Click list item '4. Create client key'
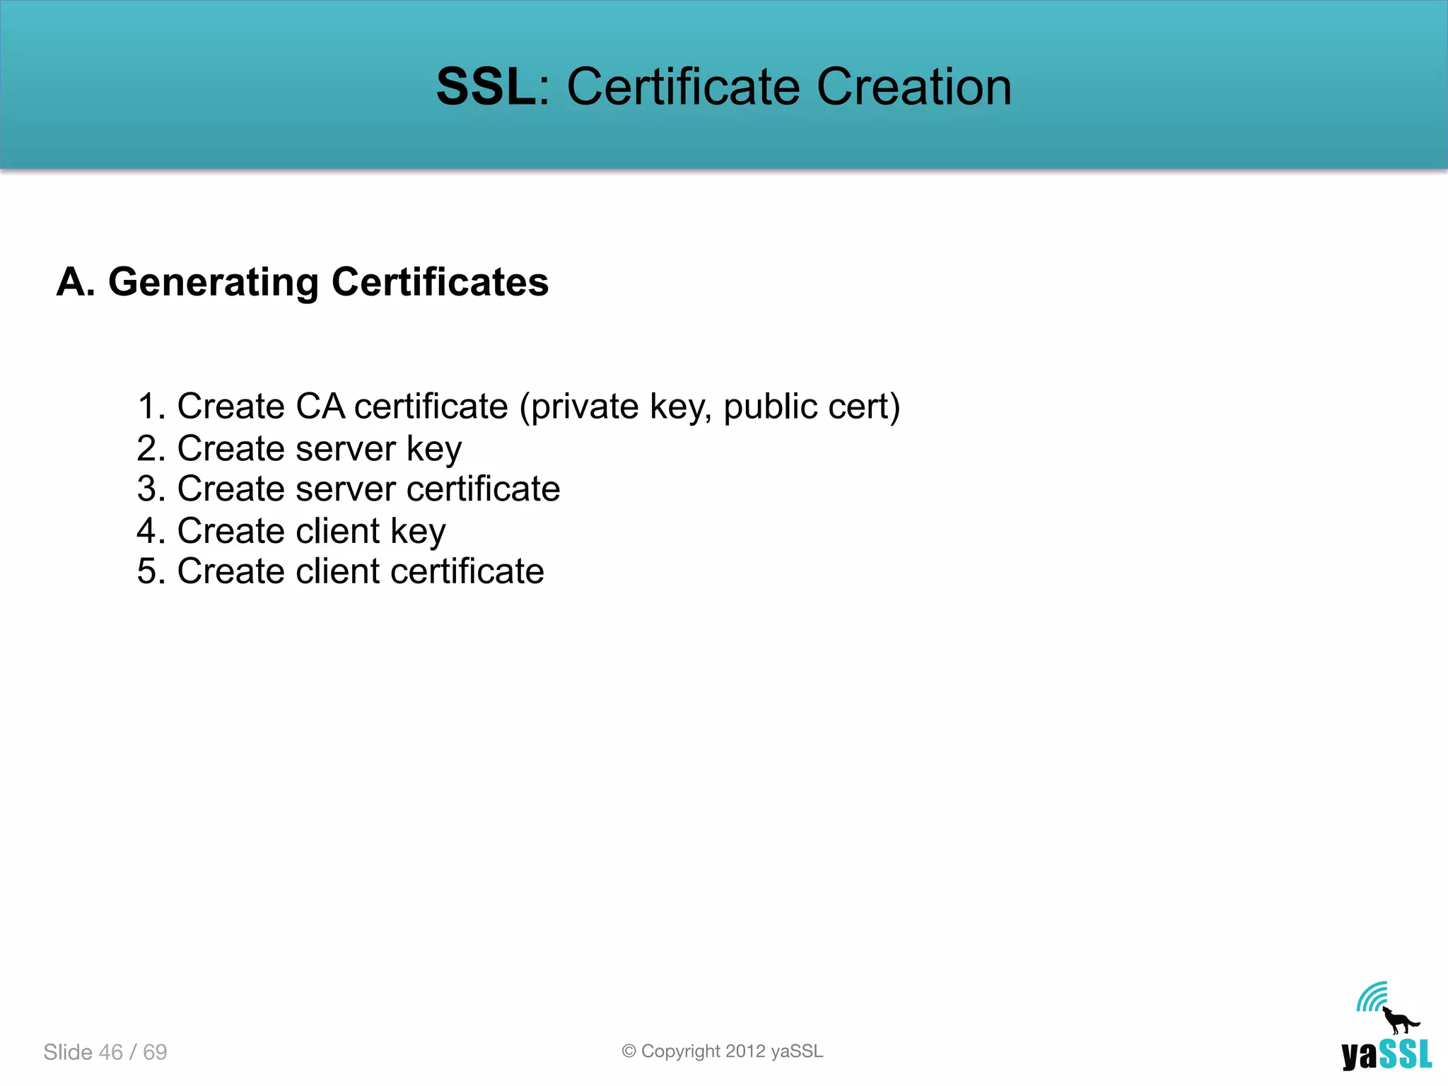 click(x=291, y=531)
